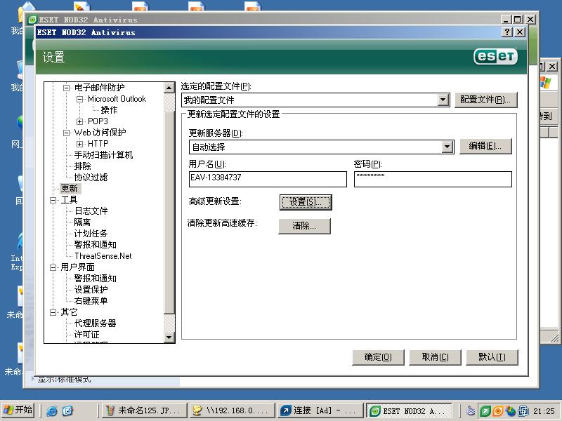
Task: Click the 配置文件 button
Action: tap(485, 100)
